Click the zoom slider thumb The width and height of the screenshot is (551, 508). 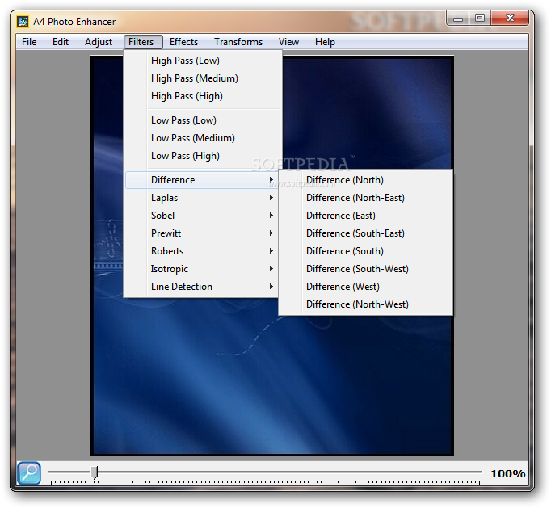coord(95,472)
